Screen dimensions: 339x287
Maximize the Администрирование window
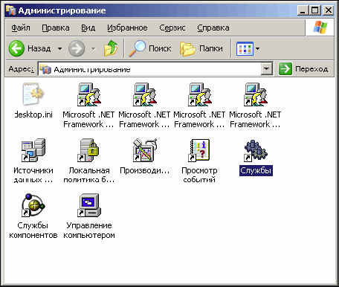coord(315,10)
